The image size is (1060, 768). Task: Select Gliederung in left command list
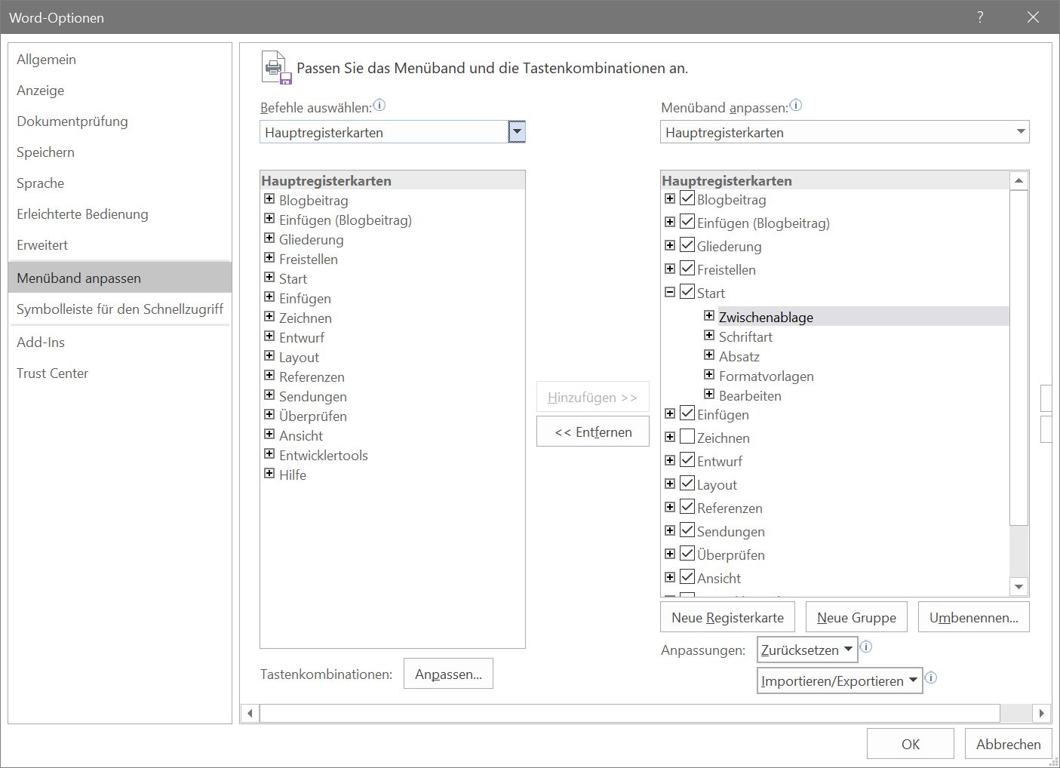311,239
